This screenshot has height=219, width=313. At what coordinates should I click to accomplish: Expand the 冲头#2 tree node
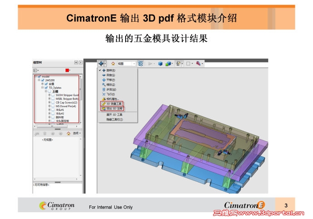tap(49, 113)
